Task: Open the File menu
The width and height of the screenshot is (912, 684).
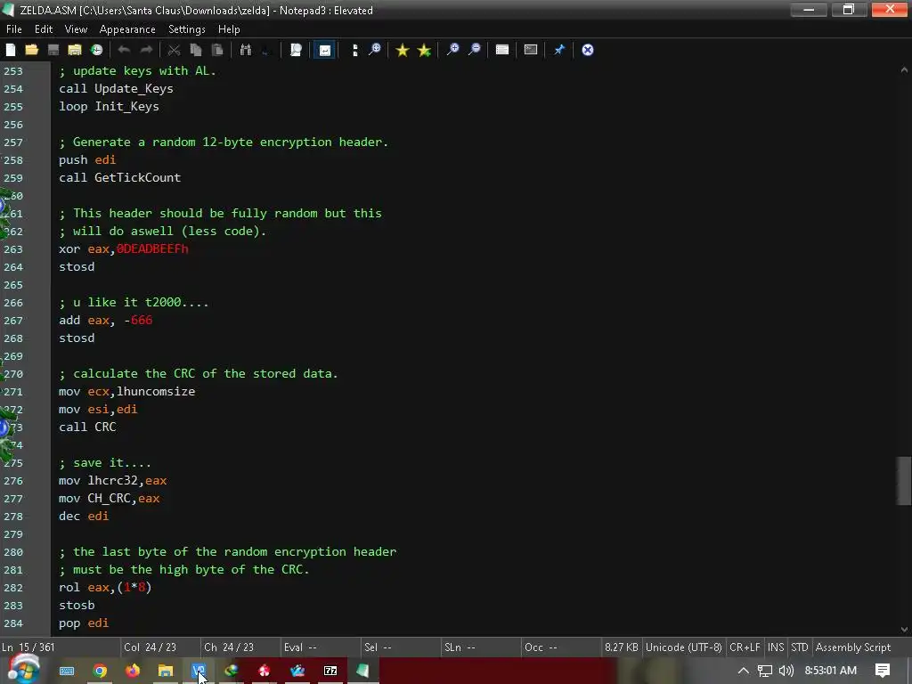Action: (x=14, y=29)
